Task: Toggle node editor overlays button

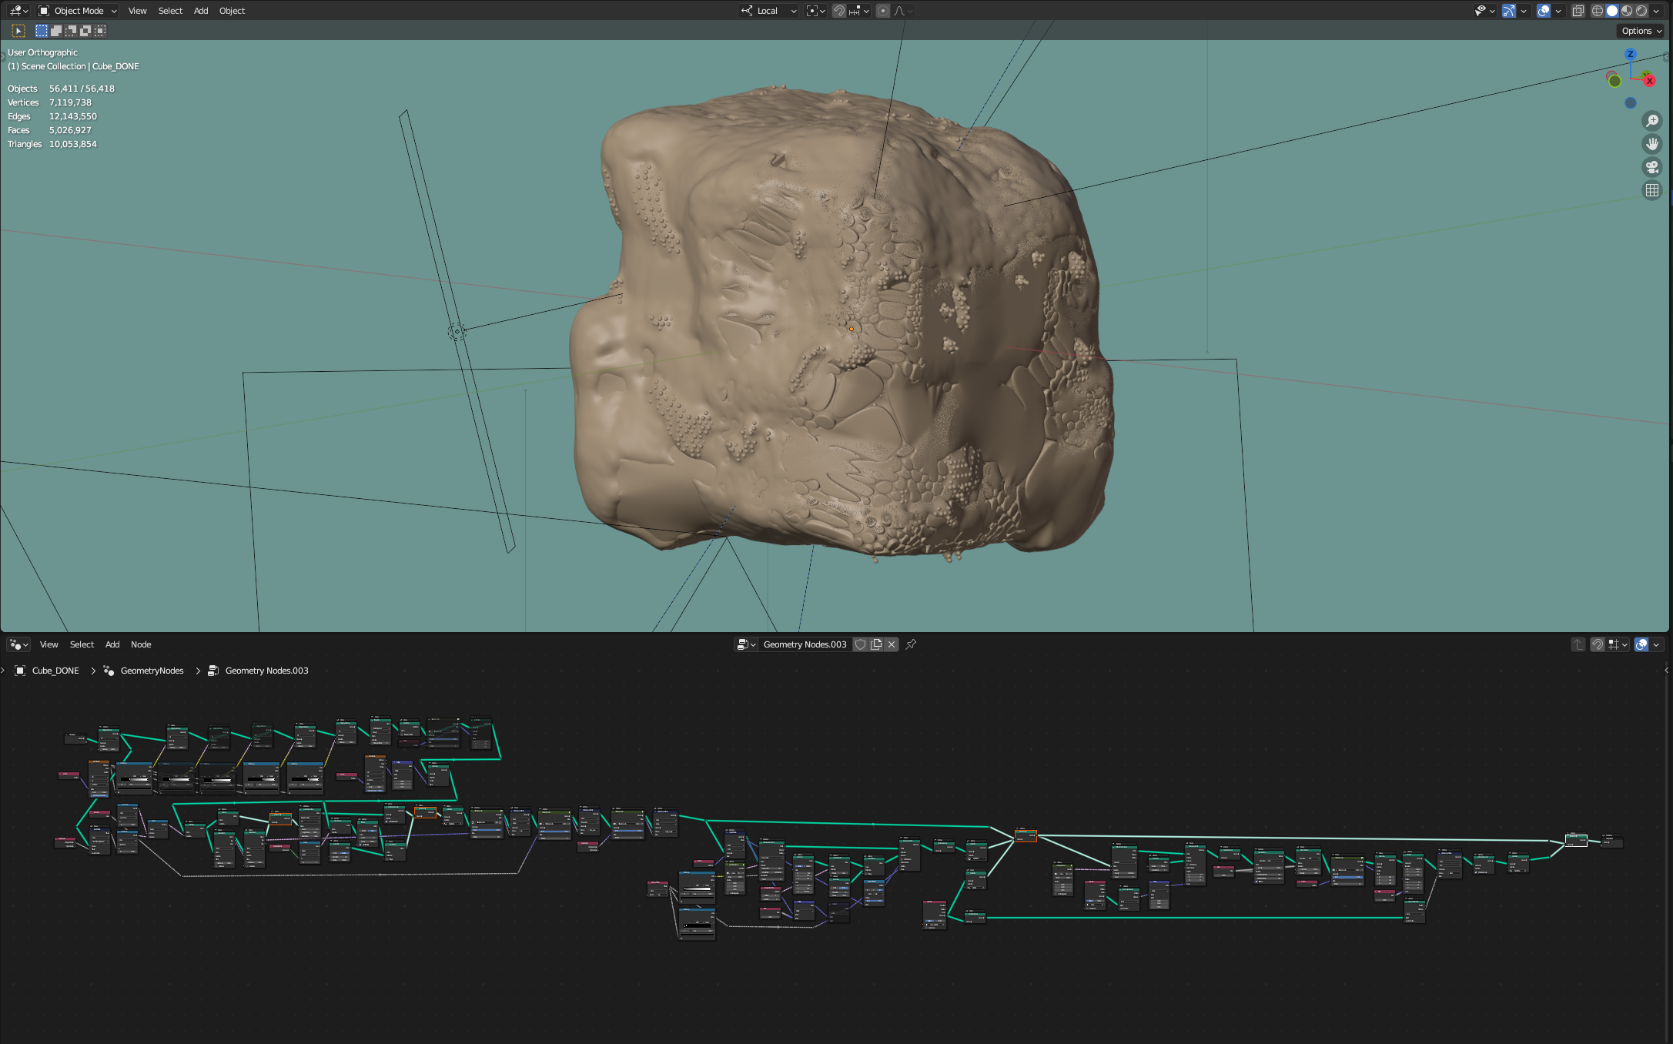Action: (1641, 644)
